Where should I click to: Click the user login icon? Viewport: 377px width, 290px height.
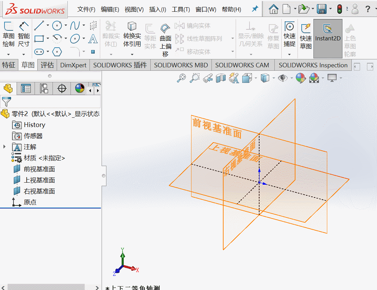(355, 9)
